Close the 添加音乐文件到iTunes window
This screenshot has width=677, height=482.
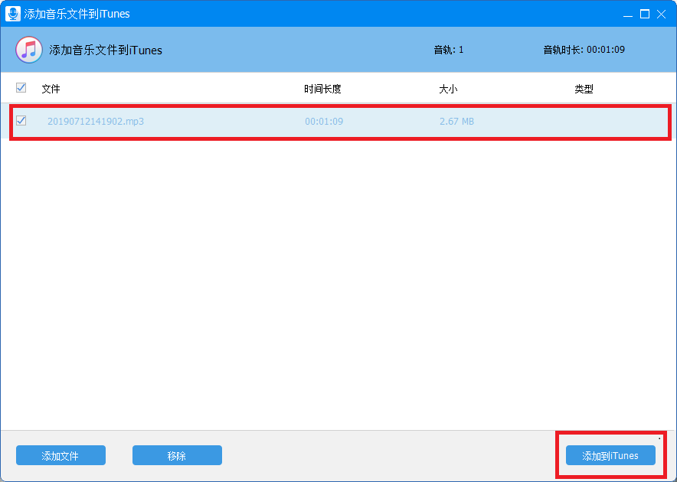click(x=661, y=15)
